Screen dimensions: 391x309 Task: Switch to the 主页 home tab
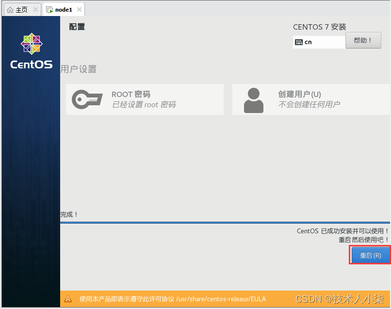22,10
